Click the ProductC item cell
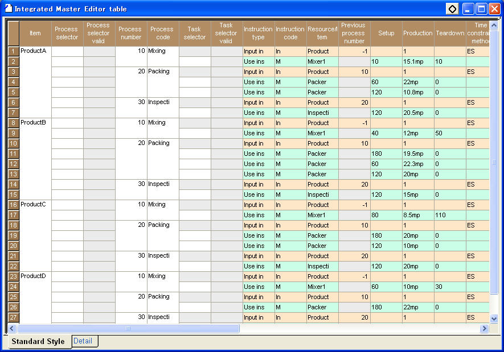 (x=35, y=235)
